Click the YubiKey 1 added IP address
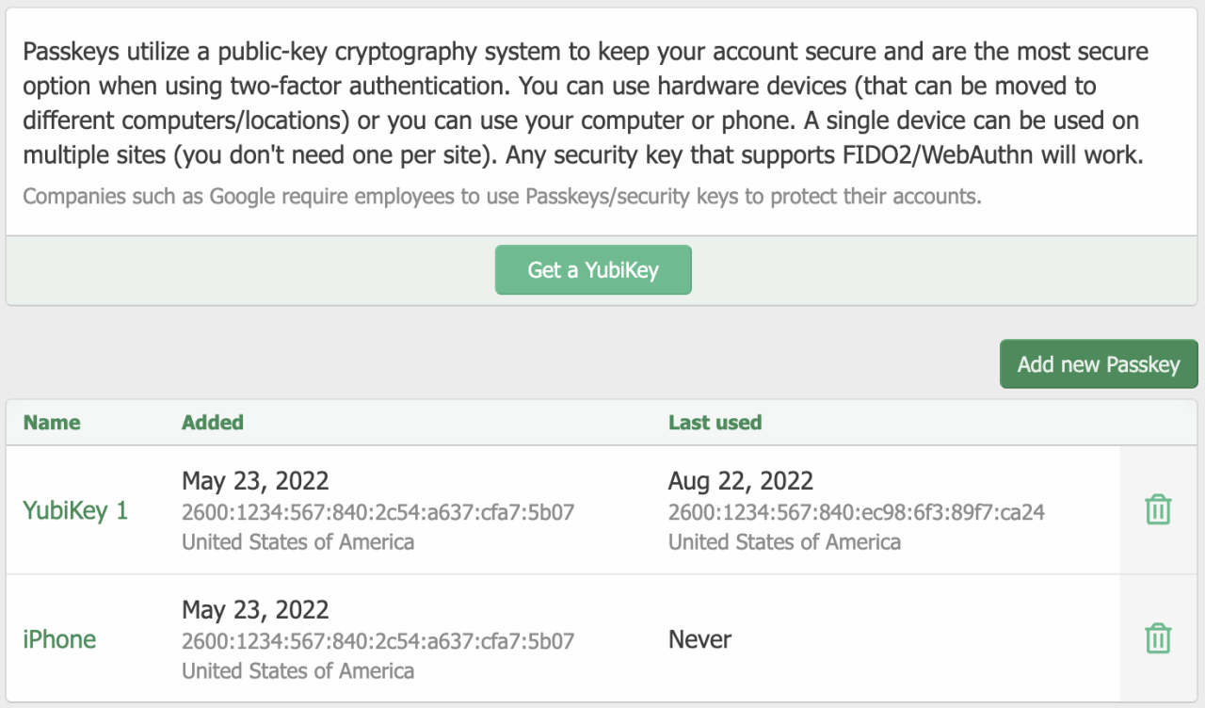This screenshot has width=1205, height=708. coord(378,512)
